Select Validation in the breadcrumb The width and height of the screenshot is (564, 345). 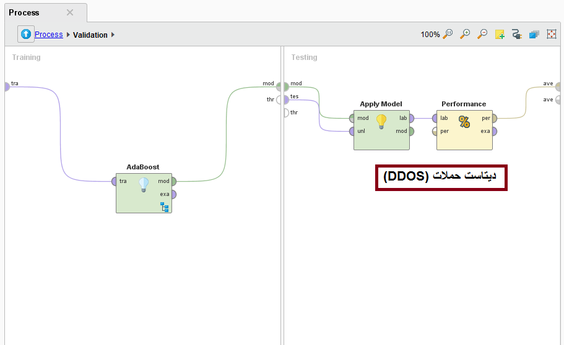pyautogui.click(x=90, y=35)
